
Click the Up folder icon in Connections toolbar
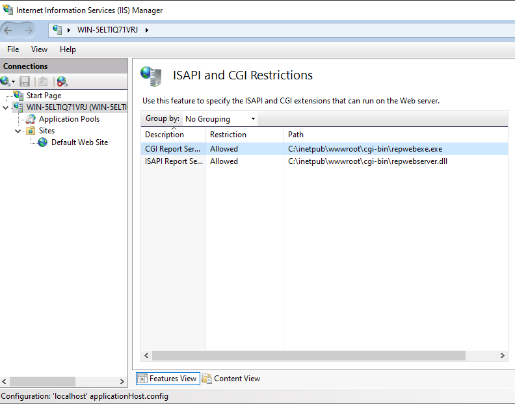[x=43, y=81]
